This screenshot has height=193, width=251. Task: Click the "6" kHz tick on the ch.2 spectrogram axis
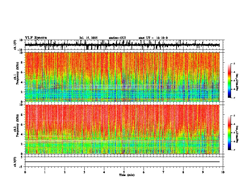[22, 125]
